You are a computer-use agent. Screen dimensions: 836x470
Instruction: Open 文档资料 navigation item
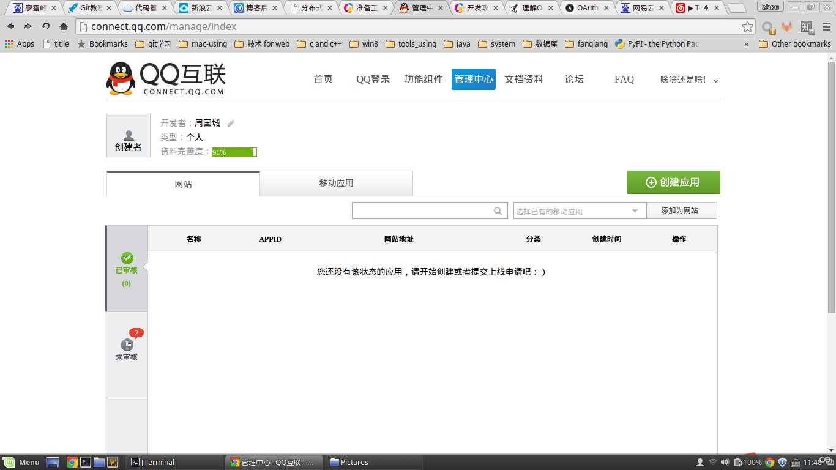524,79
